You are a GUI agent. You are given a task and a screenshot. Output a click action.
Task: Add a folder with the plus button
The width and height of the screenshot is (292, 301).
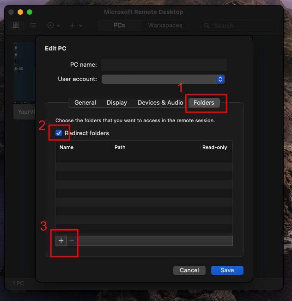[x=61, y=241]
